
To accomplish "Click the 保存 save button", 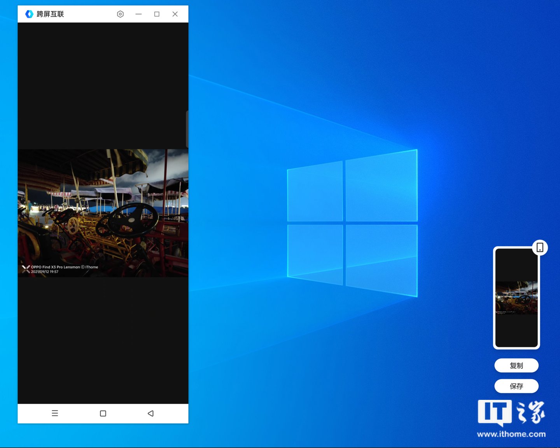I will pos(516,386).
